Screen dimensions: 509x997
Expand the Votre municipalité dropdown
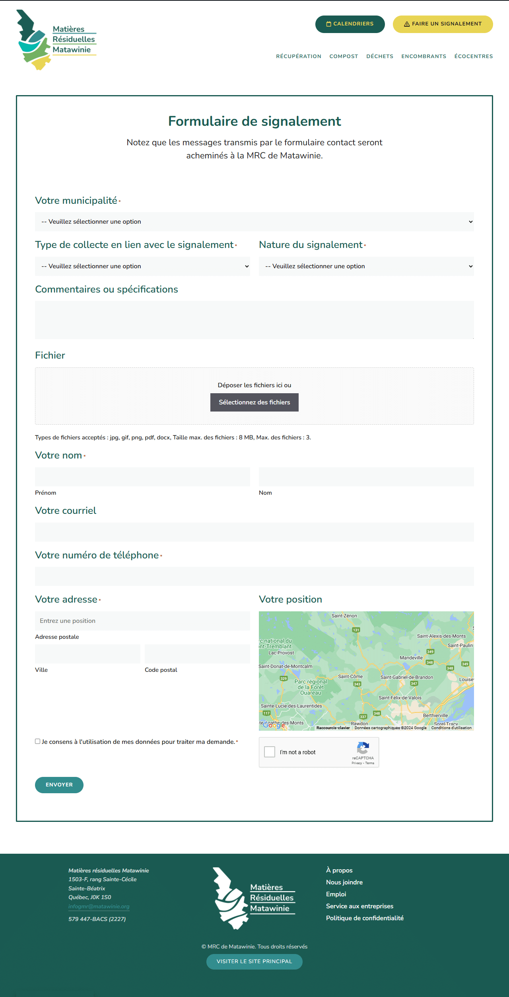tap(254, 222)
